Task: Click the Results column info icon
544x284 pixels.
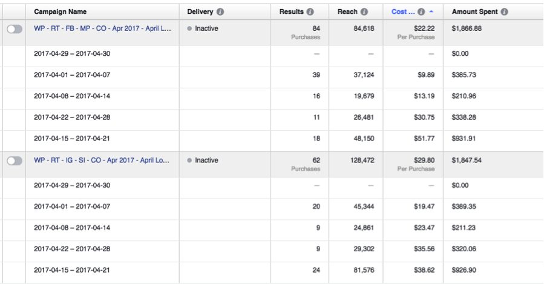Action: click(x=310, y=12)
